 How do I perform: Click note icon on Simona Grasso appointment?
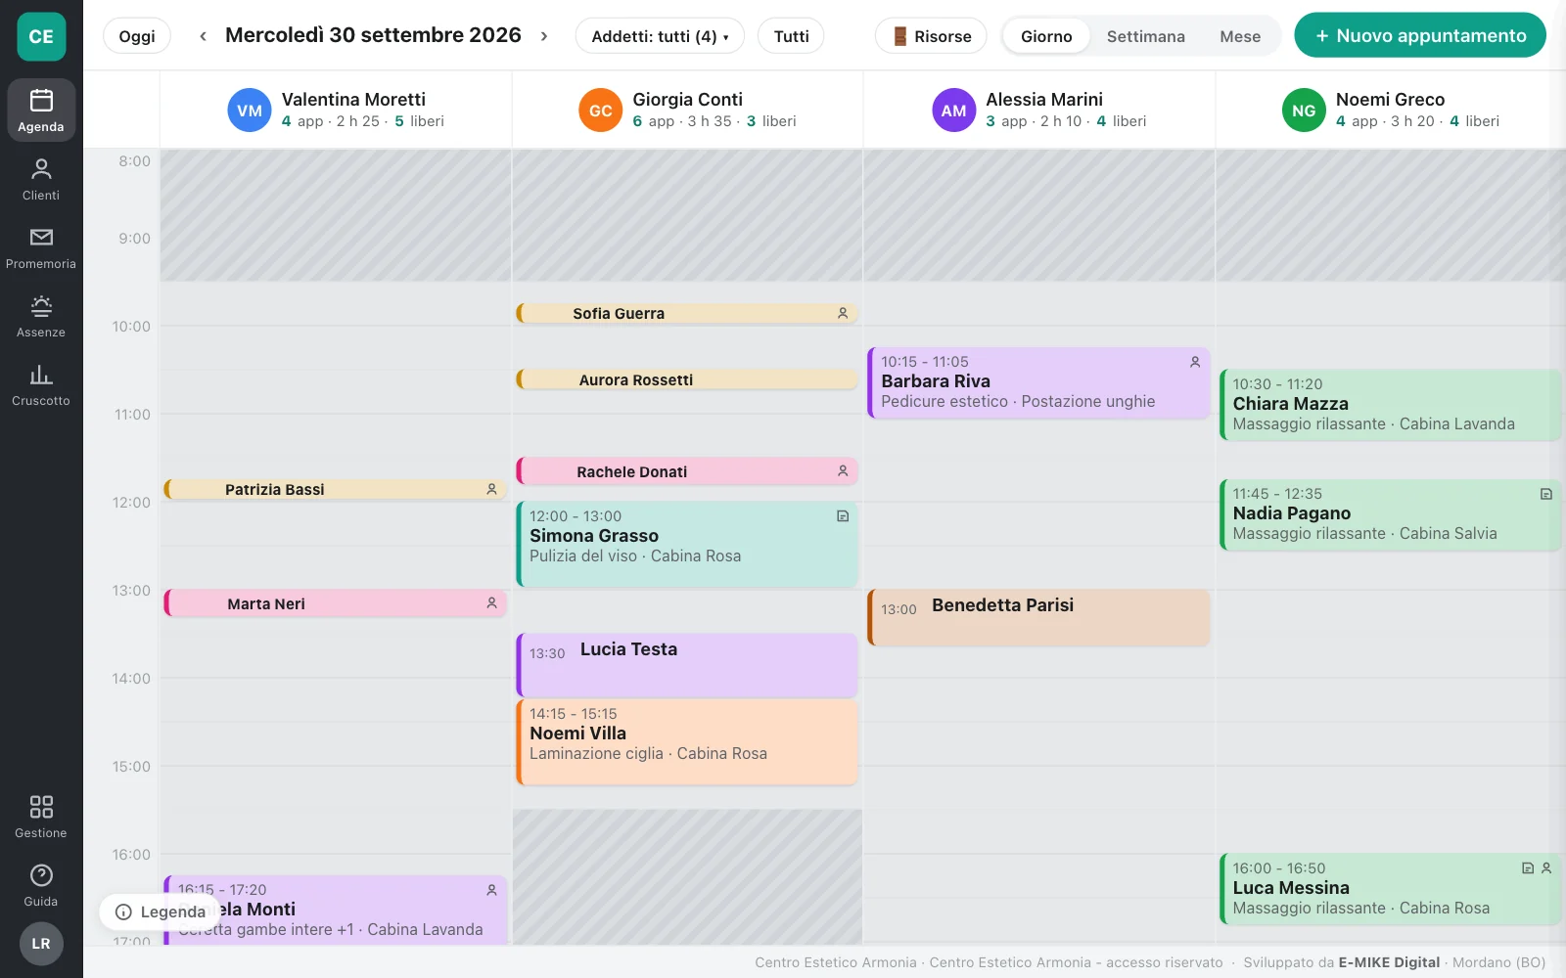[x=843, y=516]
